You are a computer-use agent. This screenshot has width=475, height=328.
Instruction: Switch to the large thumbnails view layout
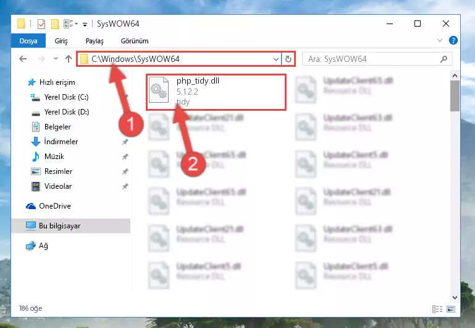tap(451, 309)
